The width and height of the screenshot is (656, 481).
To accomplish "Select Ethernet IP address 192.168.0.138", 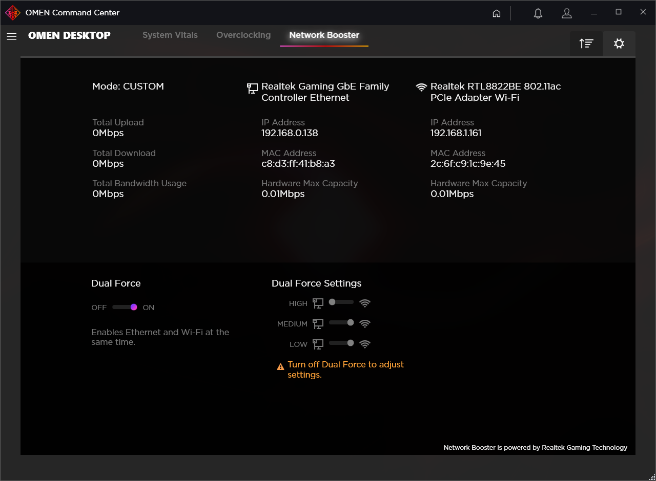I will click(290, 133).
